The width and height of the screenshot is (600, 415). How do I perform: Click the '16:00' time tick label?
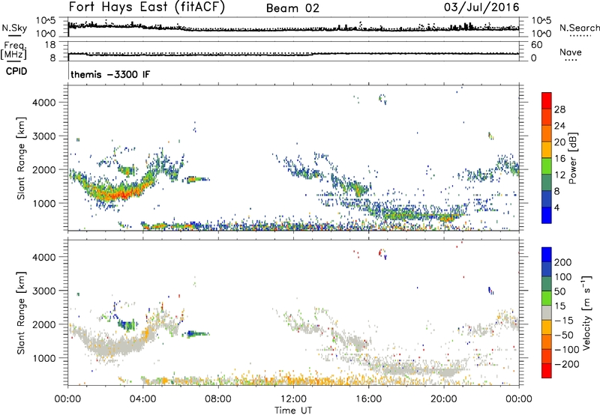pos(368,399)
